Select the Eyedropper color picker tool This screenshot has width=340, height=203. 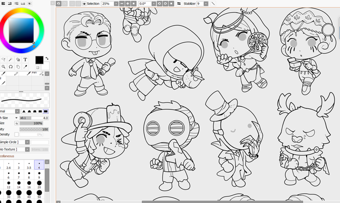click(x=25, y=66)
